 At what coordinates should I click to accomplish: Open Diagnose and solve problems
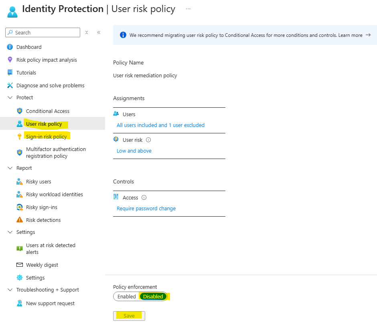click(50, 85)
